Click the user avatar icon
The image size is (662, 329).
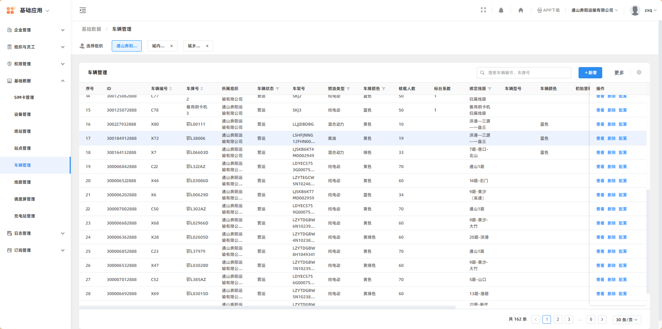[635, 10]
